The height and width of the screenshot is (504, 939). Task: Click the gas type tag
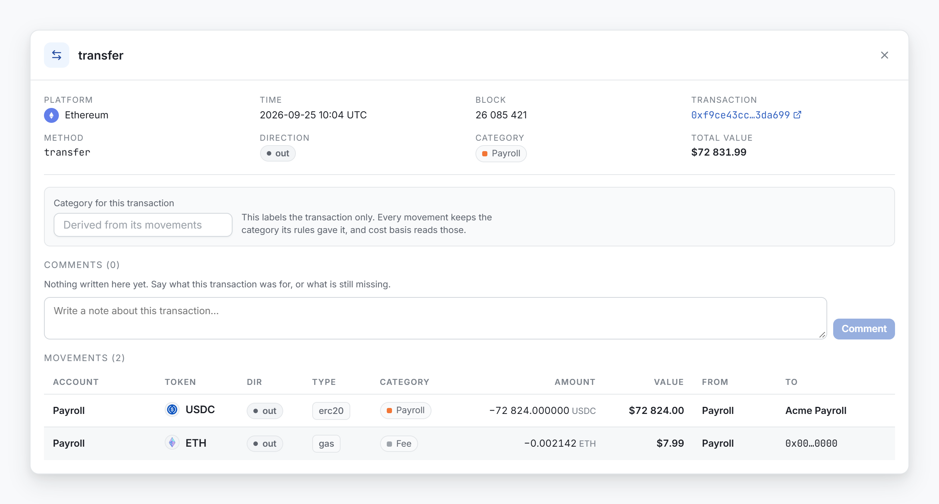pyautogui.click(x=326, y=443)
